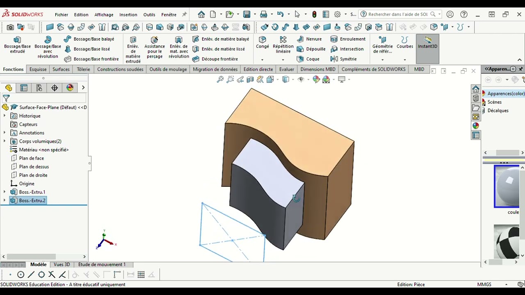Open the DimXpertManager tab icon
This screenshot has width=525, height=295.
tap(55, 88)
